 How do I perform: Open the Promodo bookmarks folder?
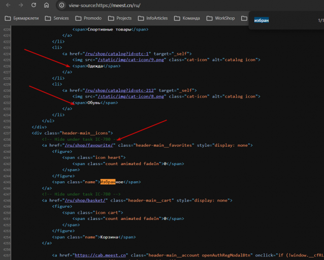point(88,18)
